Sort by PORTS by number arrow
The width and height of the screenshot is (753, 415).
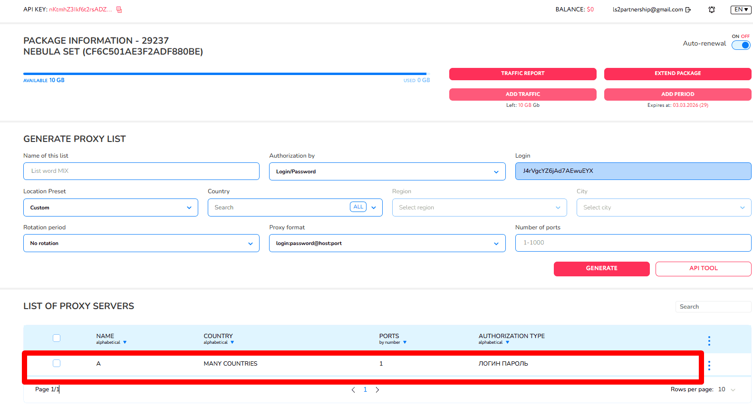click(x=405, y=342)
